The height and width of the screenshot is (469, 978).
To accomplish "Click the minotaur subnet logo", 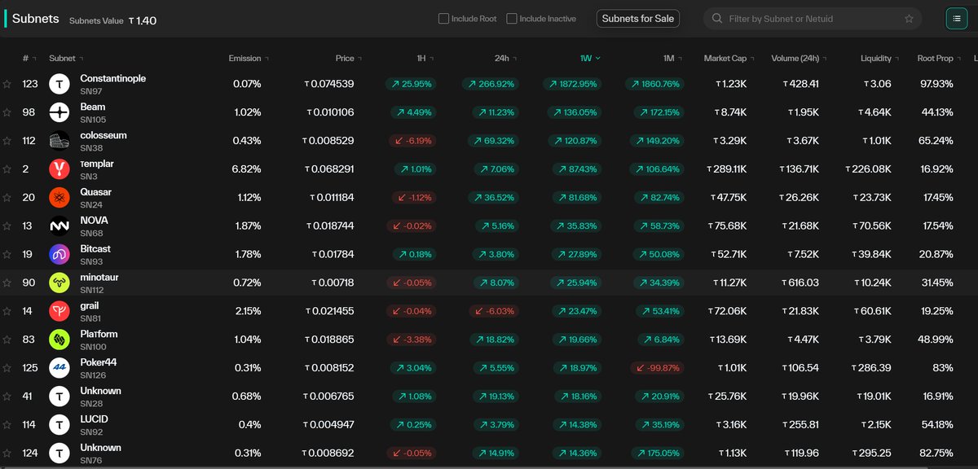I will point(59,283).
